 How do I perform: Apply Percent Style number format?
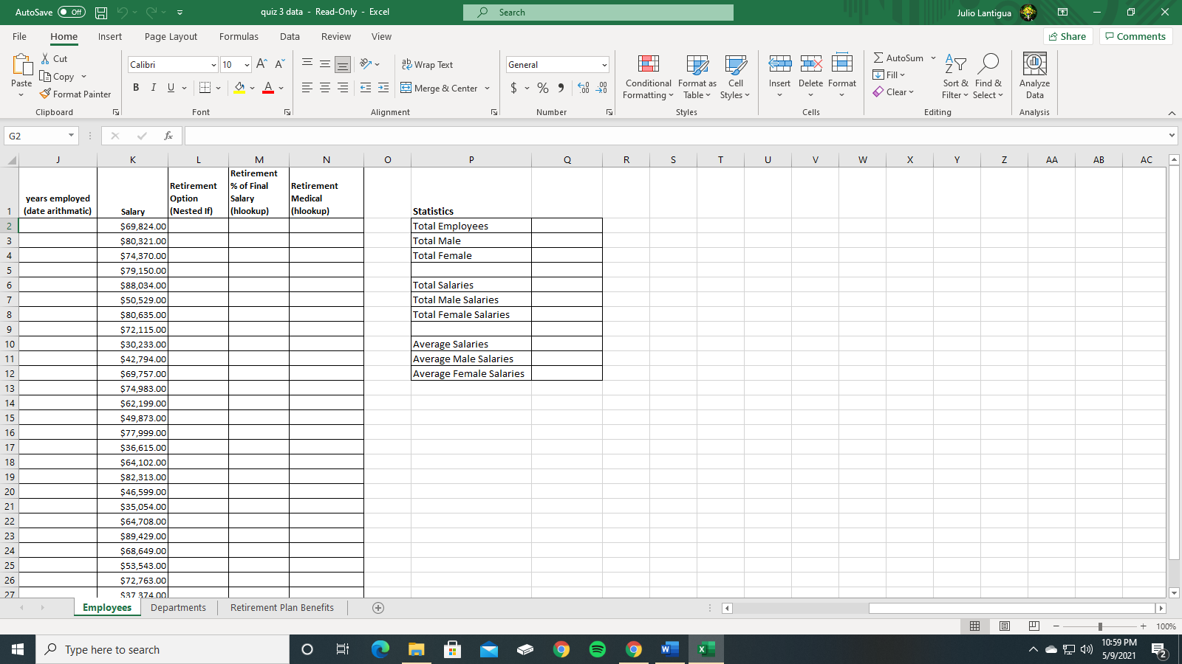point(543,88)
